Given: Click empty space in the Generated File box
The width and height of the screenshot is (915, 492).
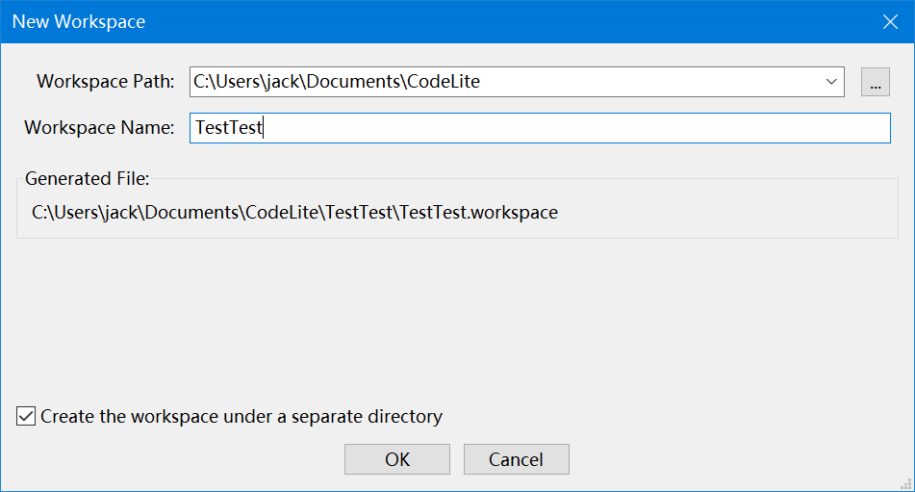Looking at the screenshot, I should (731, 214).
